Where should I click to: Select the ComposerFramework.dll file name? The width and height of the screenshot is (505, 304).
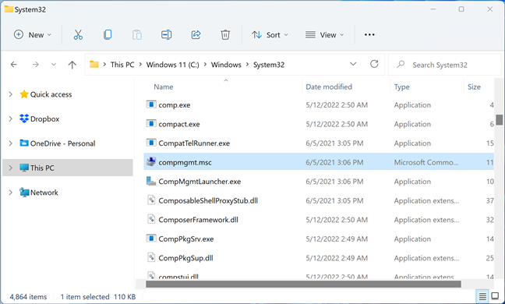click(199, 220)
